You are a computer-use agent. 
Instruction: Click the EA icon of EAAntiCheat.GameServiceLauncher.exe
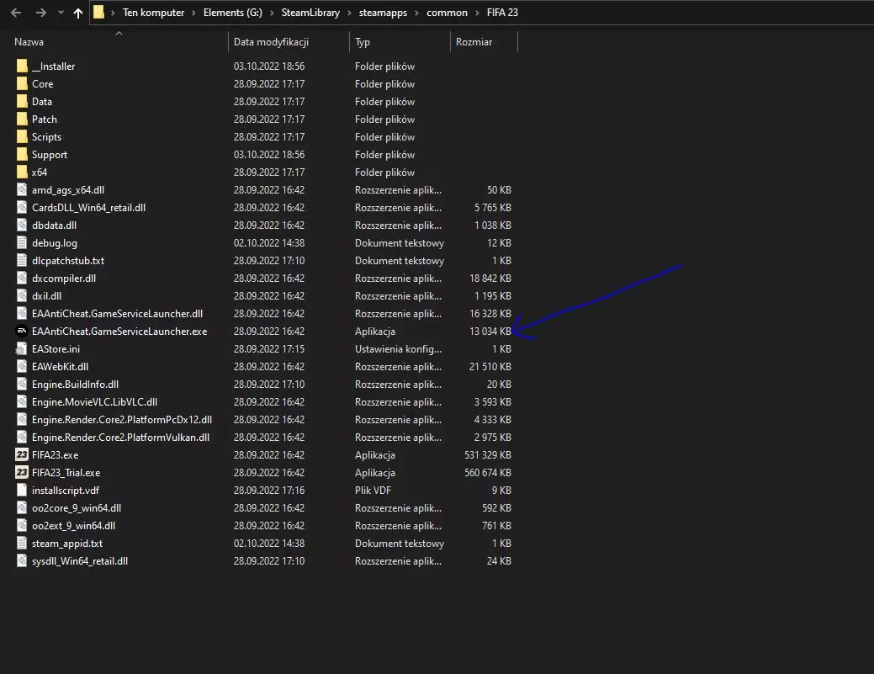coord(22,332)
